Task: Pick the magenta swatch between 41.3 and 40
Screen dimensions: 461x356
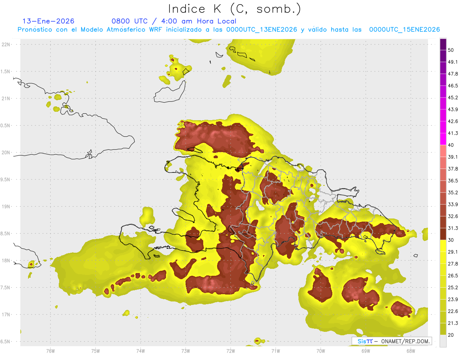Action: (x=443, y=139)
